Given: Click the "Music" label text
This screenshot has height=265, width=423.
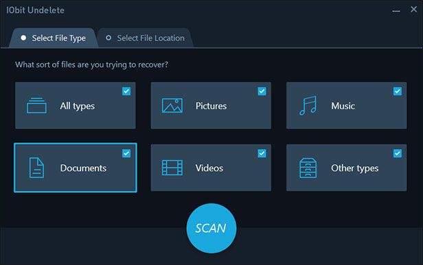Looking at the screenshot, I should click(x=343, y=106).
